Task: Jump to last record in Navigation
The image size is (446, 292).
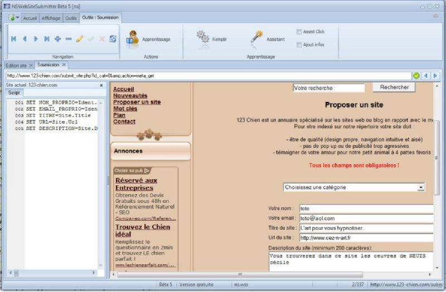Action: coord(46,39)
